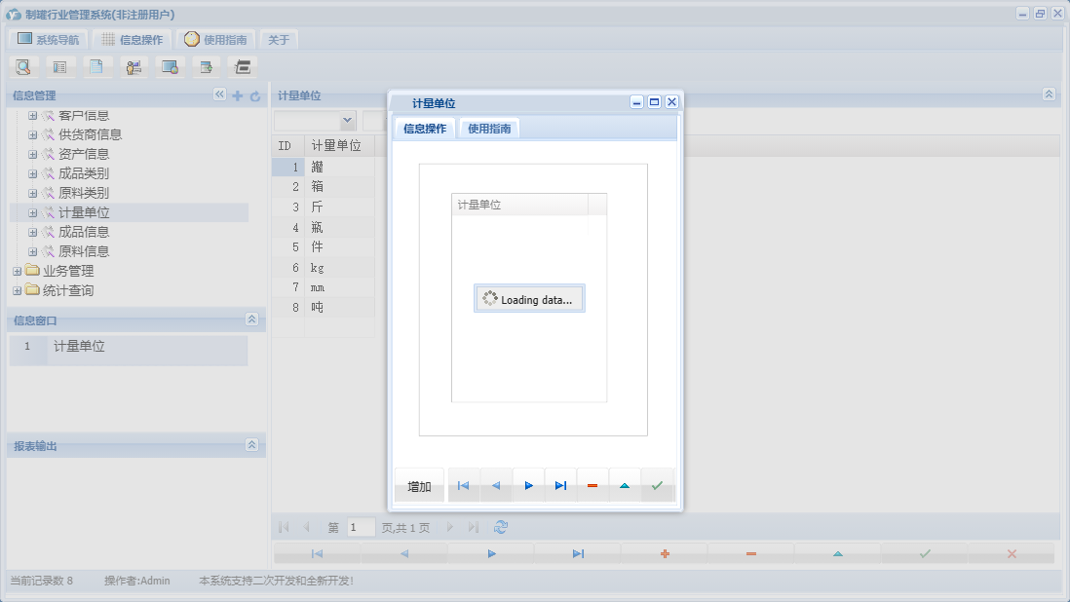Viewport: 1070px width, 602px height.
Task: Click the list view toolbar icon
Action: point(60,67)
